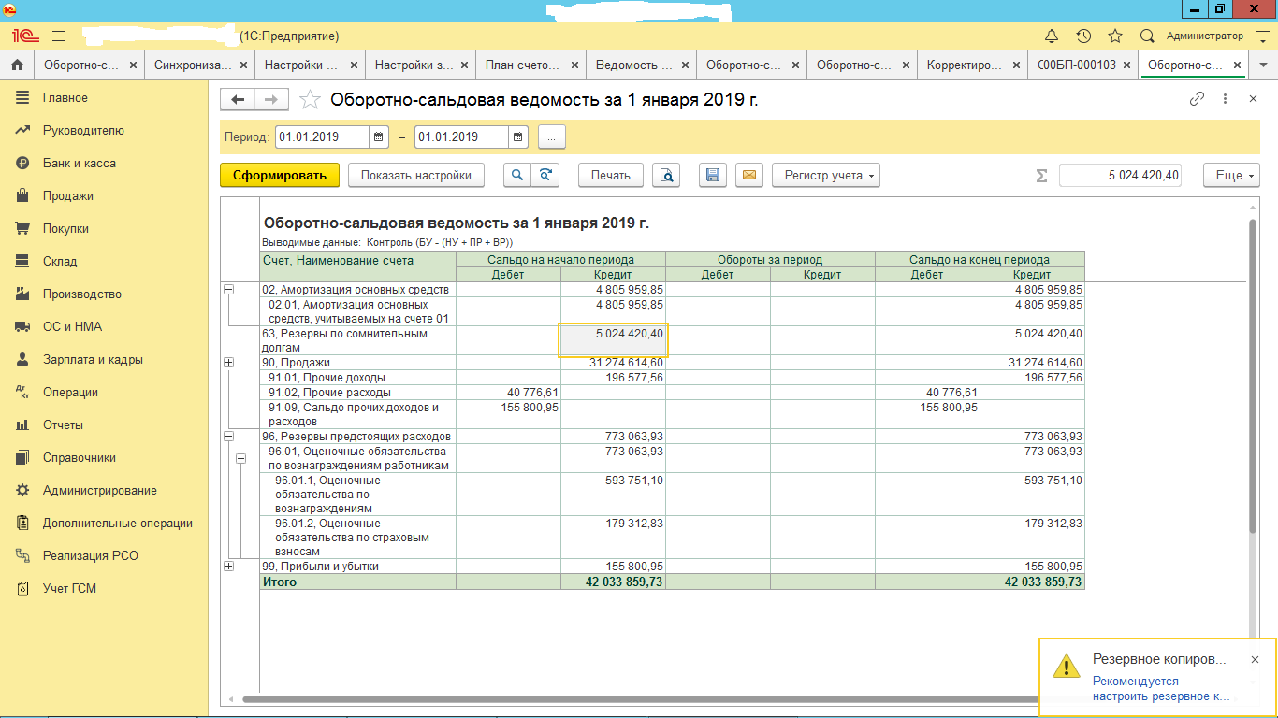1278x718 pixels.
Task: Navigate forward with right arrow
Action: pos(271,99)
